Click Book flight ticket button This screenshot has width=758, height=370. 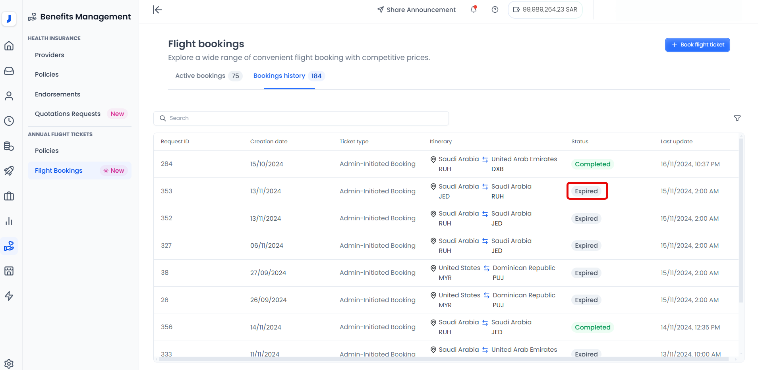click(x=697, y=45)
